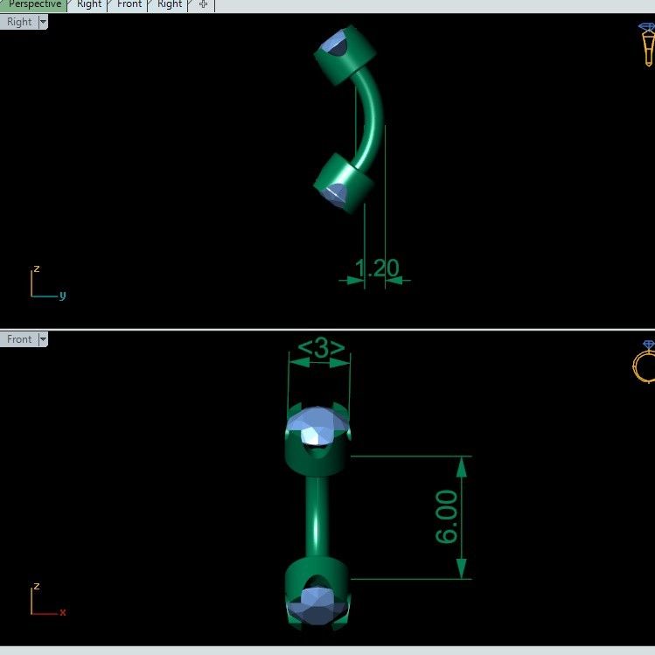Image resolution: width=655 pixels, height=655 pixels.
Task: Click the Front viewport title label
Action: click(x=18, y=339)
